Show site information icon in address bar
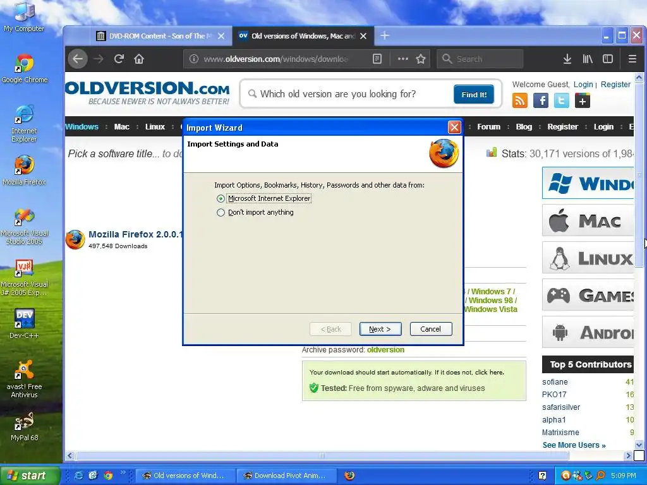This screenshot has width=647, height=485. click(x=193, y=59)
